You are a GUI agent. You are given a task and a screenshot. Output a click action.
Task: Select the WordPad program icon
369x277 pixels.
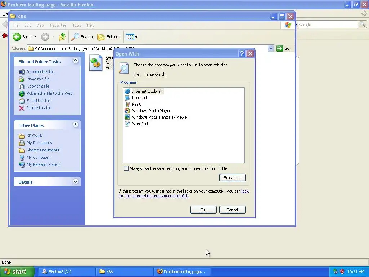point(127,124)
